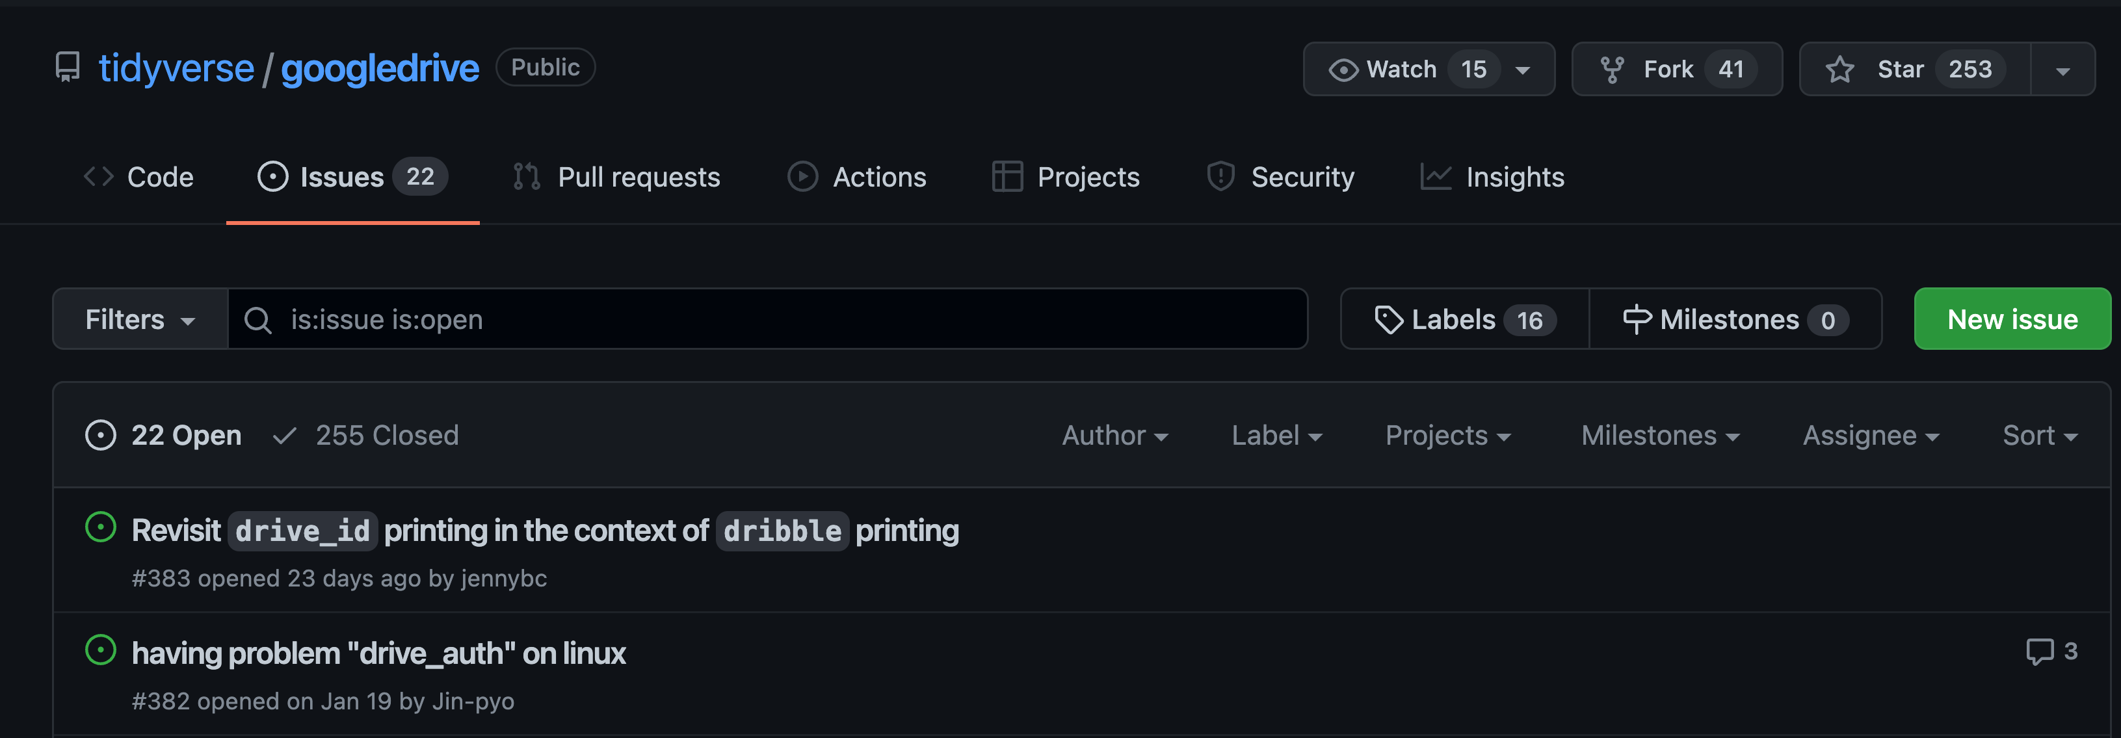This screenshot has height=738, width=2121.
Task: Click the fork icon button
Action: click(1612, 69)
